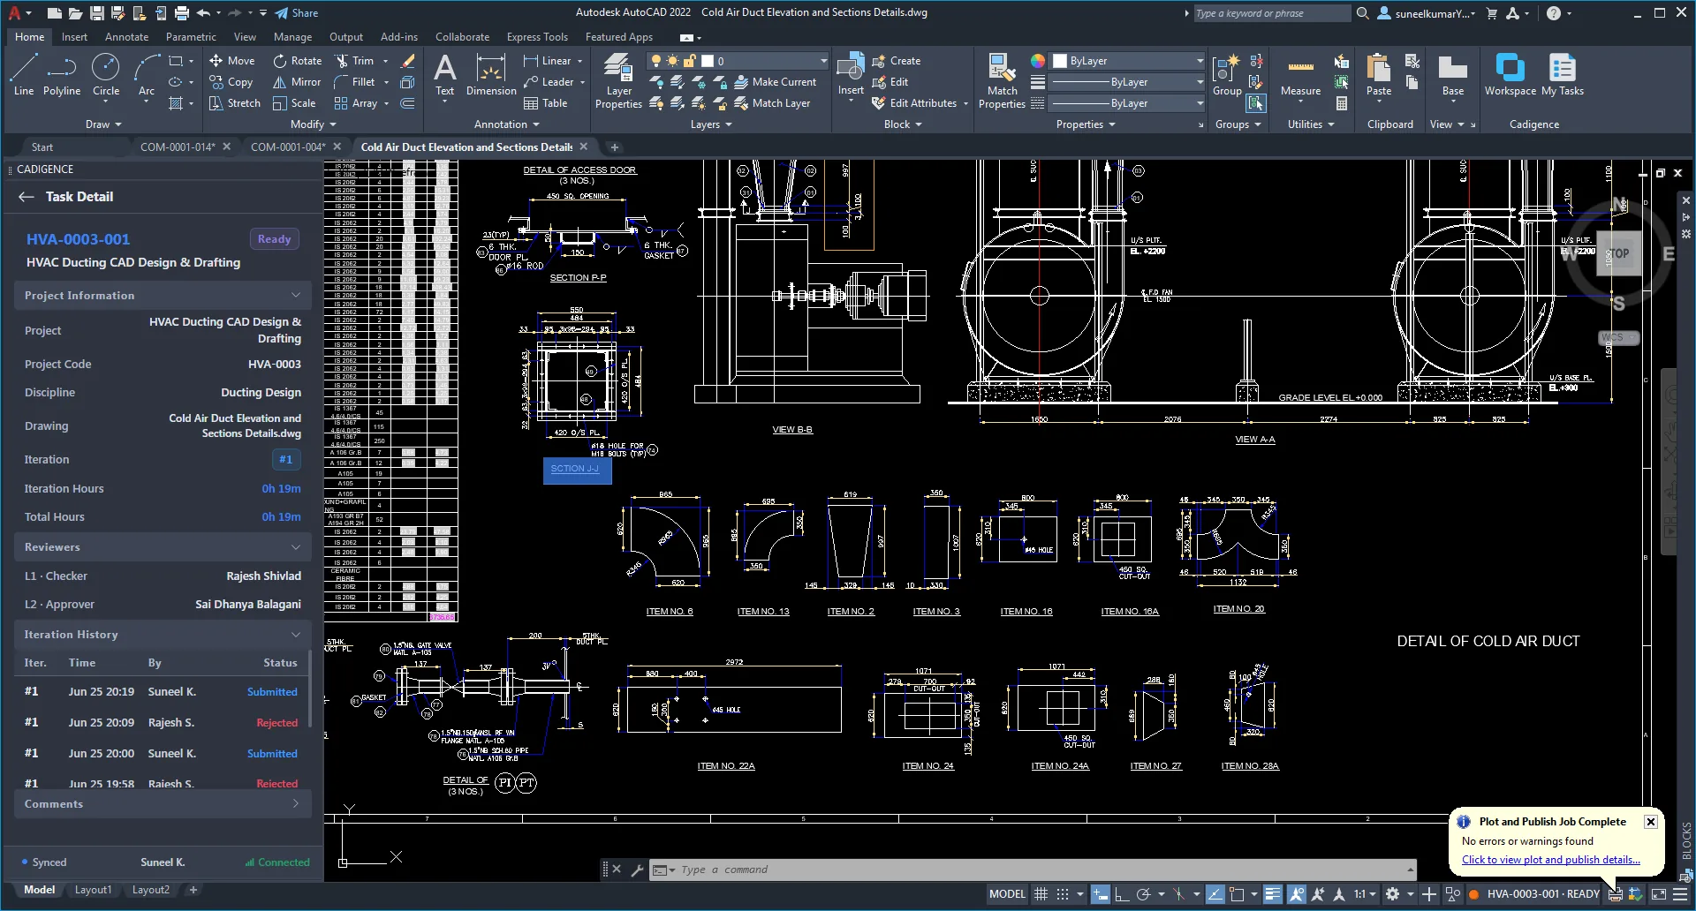Click to view plot and publish details

tap(1550, 860)
